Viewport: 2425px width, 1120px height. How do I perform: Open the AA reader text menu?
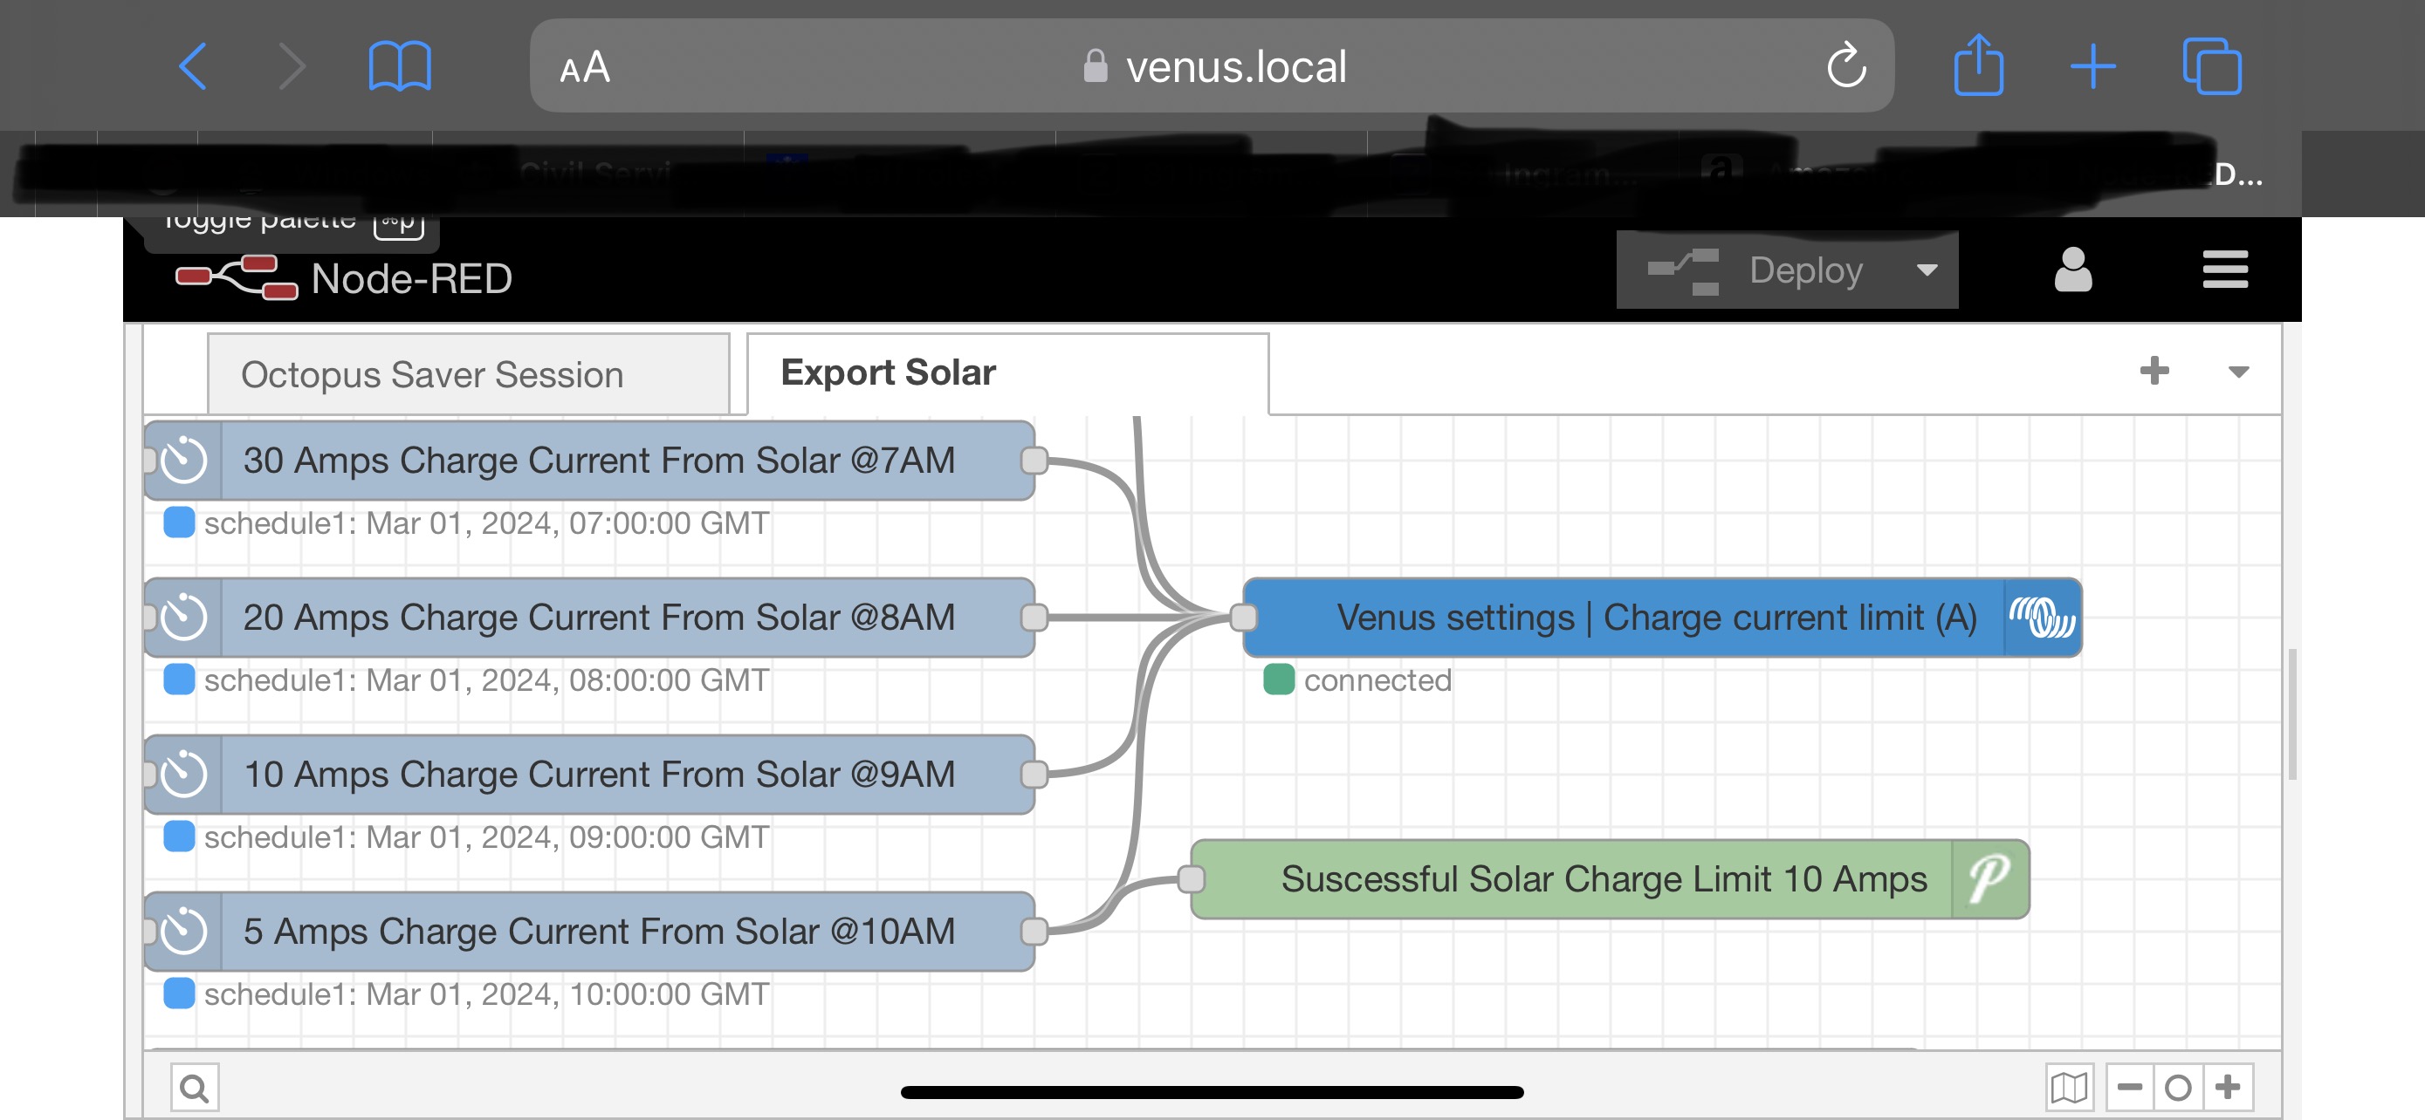tap(585, 68)
